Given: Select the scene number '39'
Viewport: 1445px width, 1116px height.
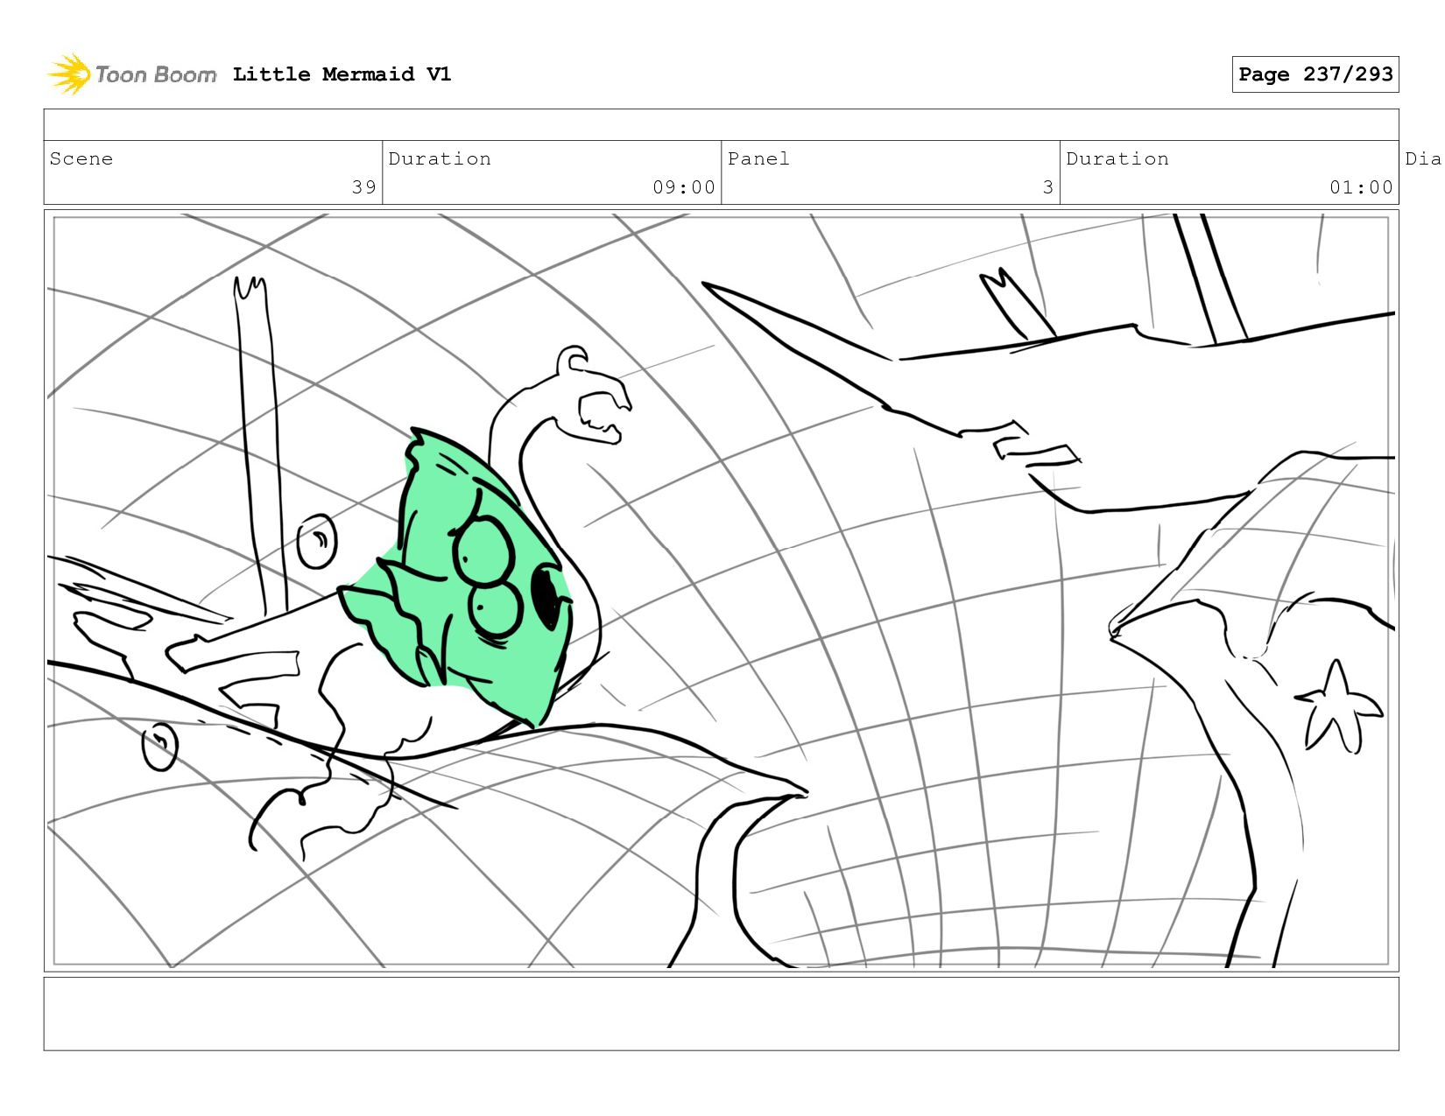Looking at the screenshot, I should click(364, 187).
